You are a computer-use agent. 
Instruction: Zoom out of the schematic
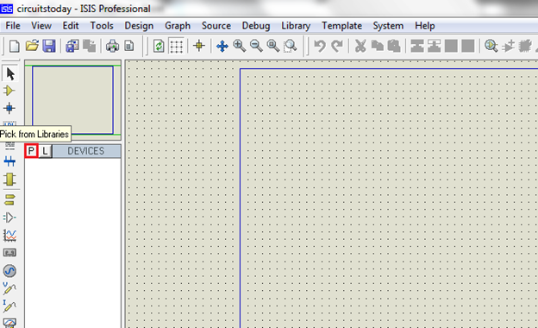click(x=256, y=46)
